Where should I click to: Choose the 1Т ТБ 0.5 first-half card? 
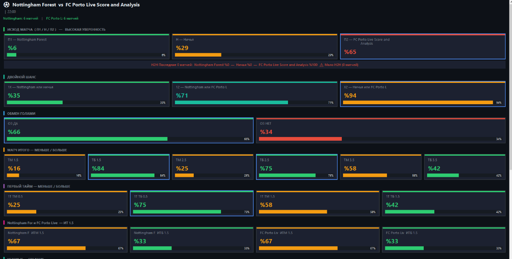(x=192, y=204)
